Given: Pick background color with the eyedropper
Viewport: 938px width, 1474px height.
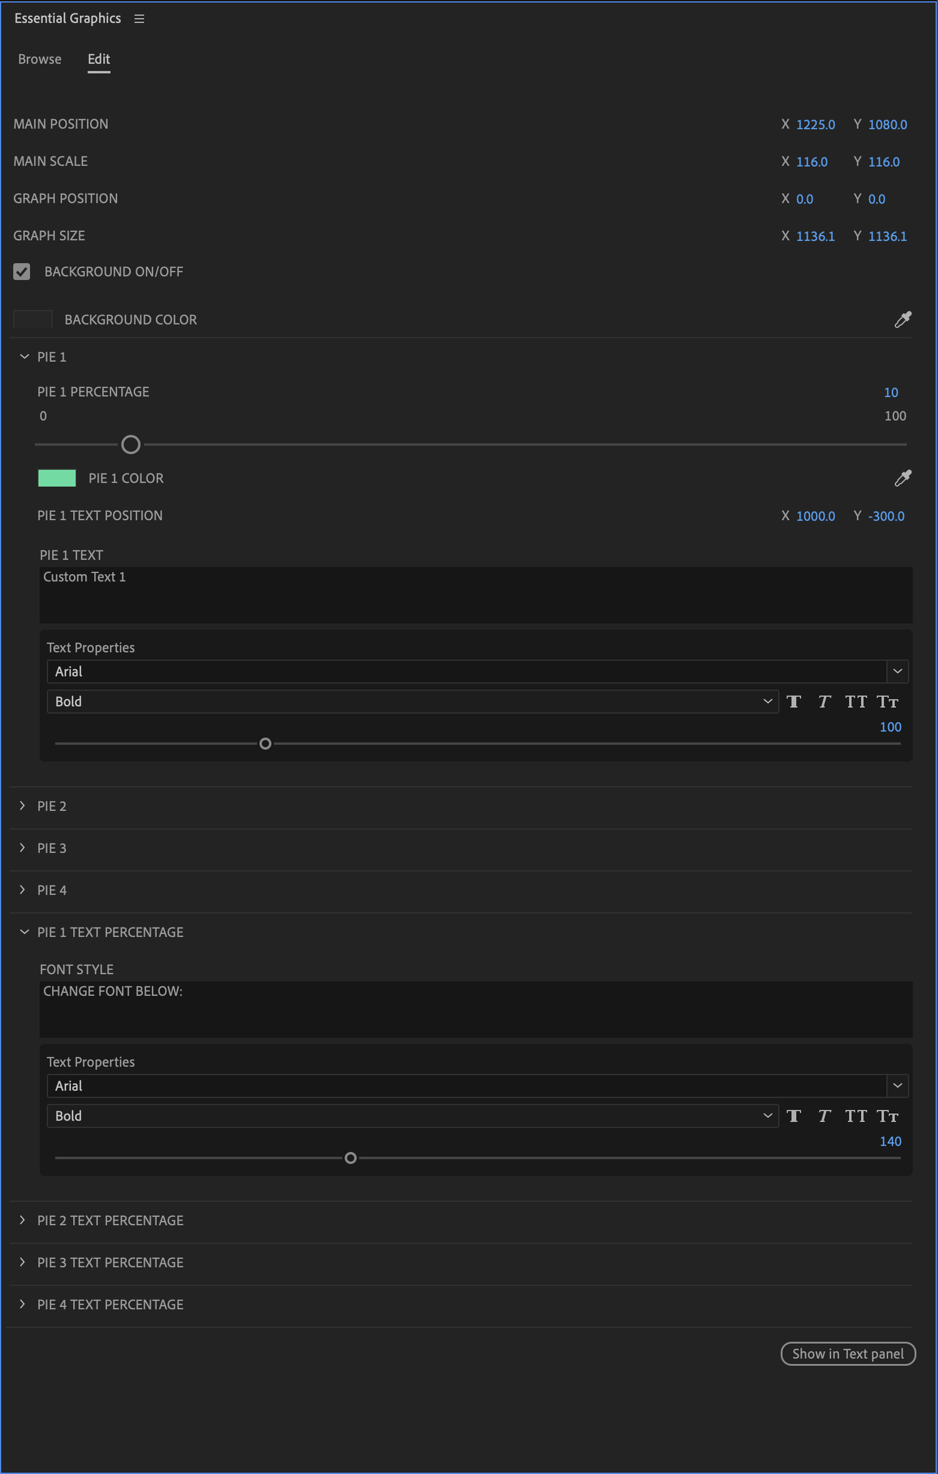Looking at the screenshot, I should (902, 320).
